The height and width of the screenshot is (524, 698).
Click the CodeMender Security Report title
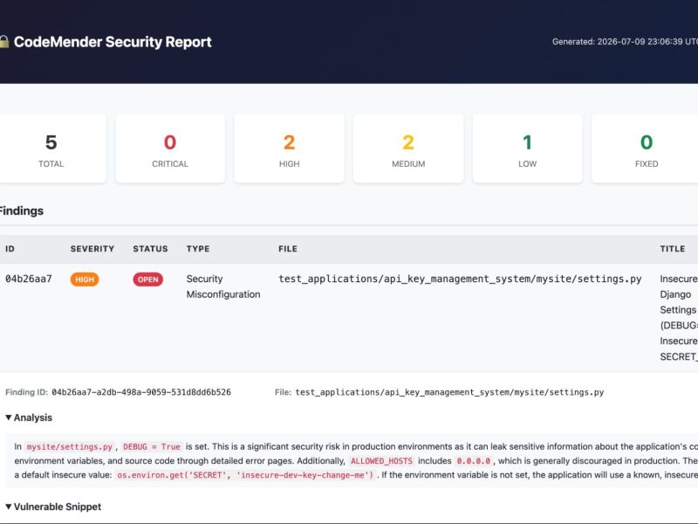point(113,42)
